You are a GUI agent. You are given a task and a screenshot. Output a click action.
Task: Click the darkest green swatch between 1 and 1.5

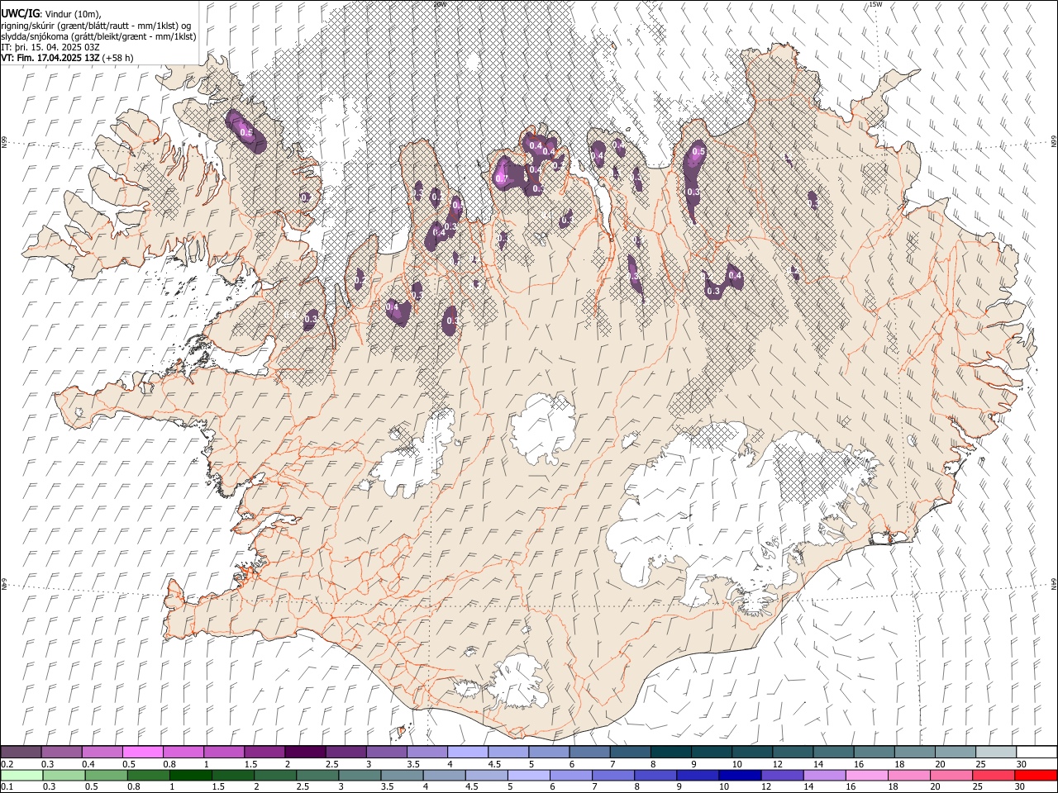tap(191, 776)
